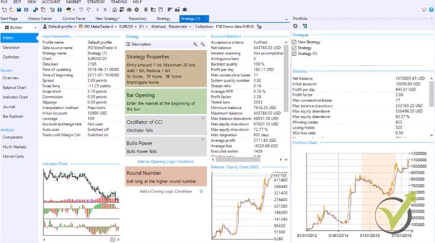Uncheck the New Strategy portfolio checkbox

tap(294, 42)
